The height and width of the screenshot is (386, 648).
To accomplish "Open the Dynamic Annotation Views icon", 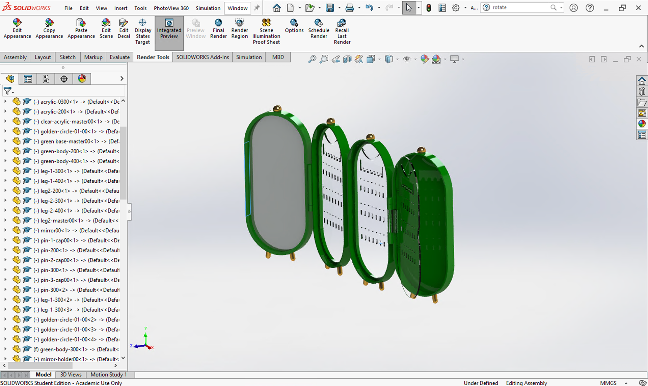I will 359,59.
